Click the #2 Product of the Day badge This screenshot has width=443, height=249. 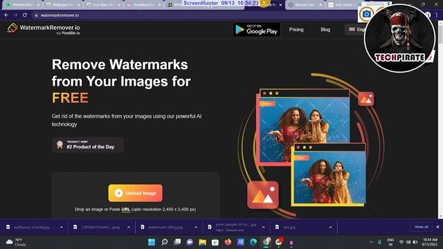tap(88, 145)
